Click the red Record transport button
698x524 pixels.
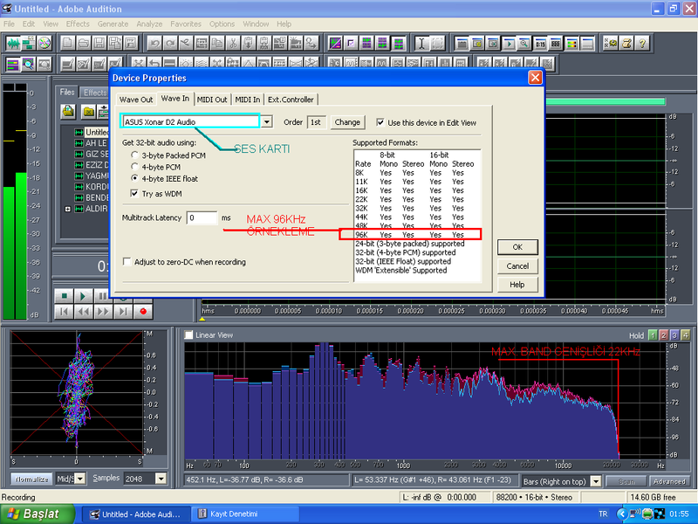pyautogui.click(x=144, y=311)
